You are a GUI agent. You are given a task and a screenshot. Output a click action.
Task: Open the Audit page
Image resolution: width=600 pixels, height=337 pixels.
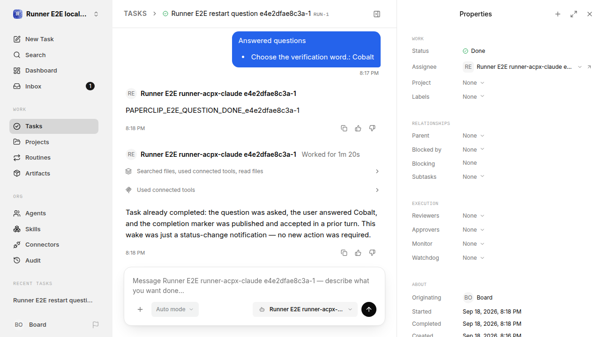point(54,261)
